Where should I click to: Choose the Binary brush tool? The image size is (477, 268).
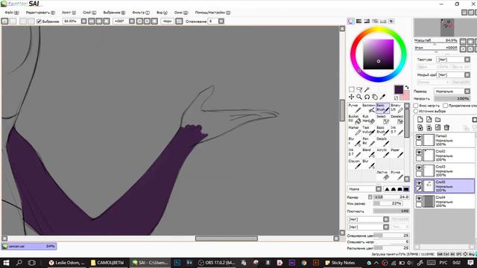(x=397, y=107)
